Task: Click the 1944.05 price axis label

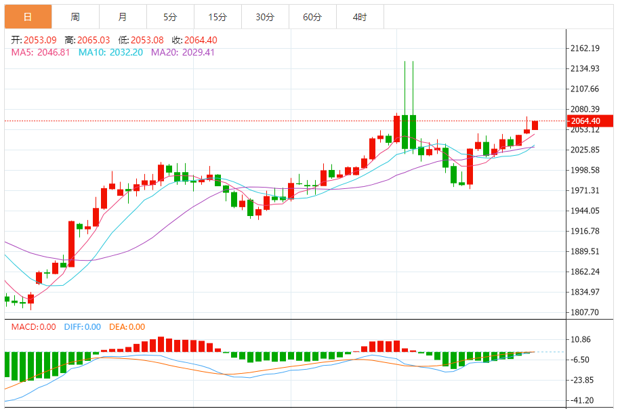Action: click(x=585, y=211)
